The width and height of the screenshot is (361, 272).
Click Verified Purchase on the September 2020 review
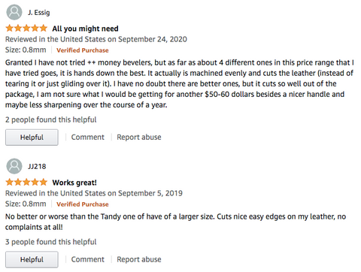(83, 50)
